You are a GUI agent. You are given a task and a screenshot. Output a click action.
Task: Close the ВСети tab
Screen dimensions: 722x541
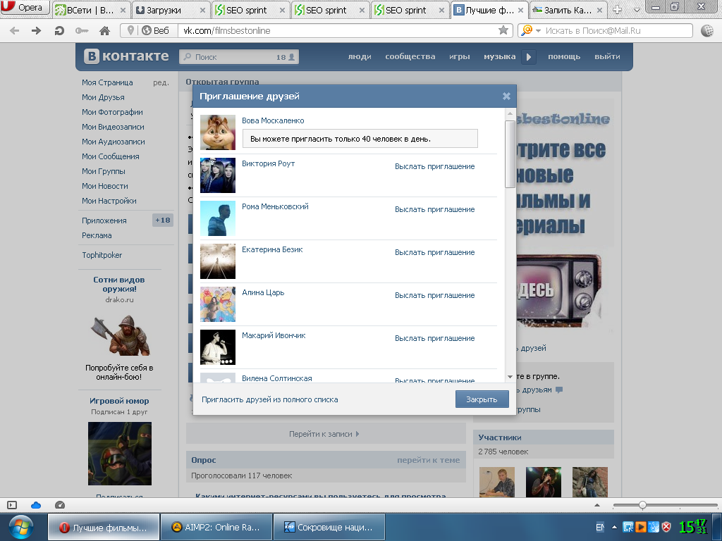123,10
